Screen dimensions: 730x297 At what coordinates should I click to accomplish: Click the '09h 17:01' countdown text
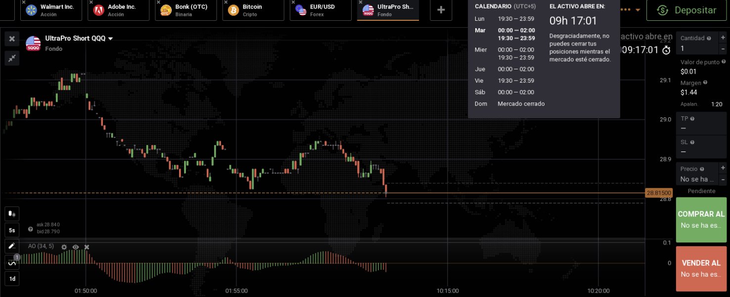(x=573, y=21)
